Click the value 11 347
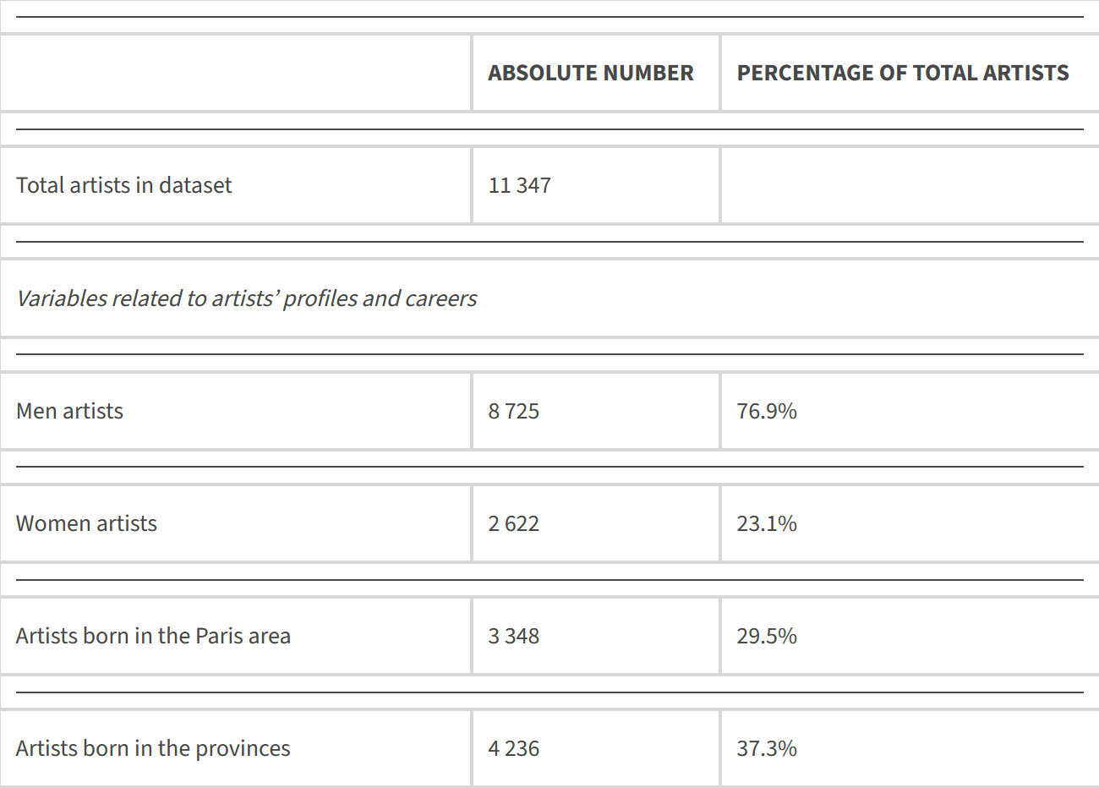 (x=519, y=185)
